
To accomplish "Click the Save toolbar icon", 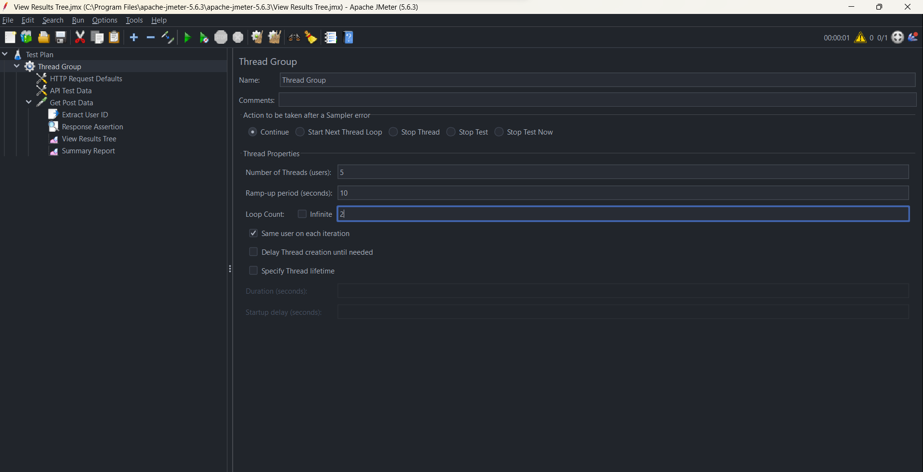I will [x=60, y=37].
